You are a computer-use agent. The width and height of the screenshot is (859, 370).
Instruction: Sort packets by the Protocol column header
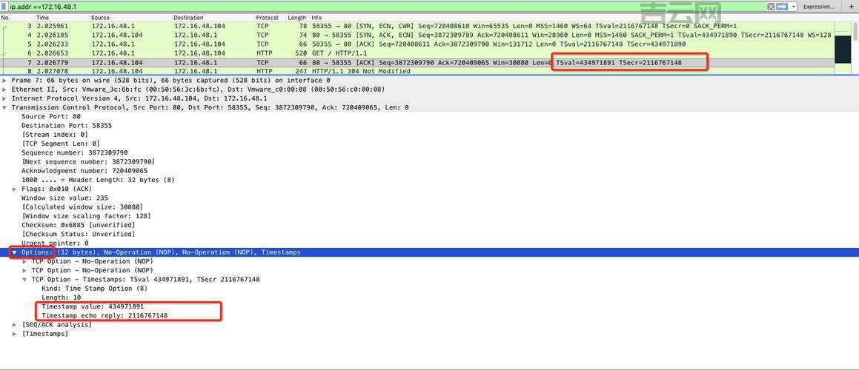pos(267,18)
